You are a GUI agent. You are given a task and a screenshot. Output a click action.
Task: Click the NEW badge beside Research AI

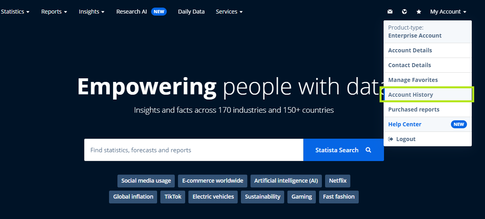pos(159,12)
